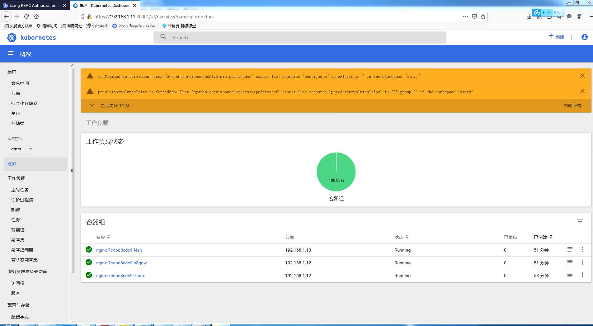Select 存储类 in the sidebar
593x326 pixels.
click(x=18, y=123)
